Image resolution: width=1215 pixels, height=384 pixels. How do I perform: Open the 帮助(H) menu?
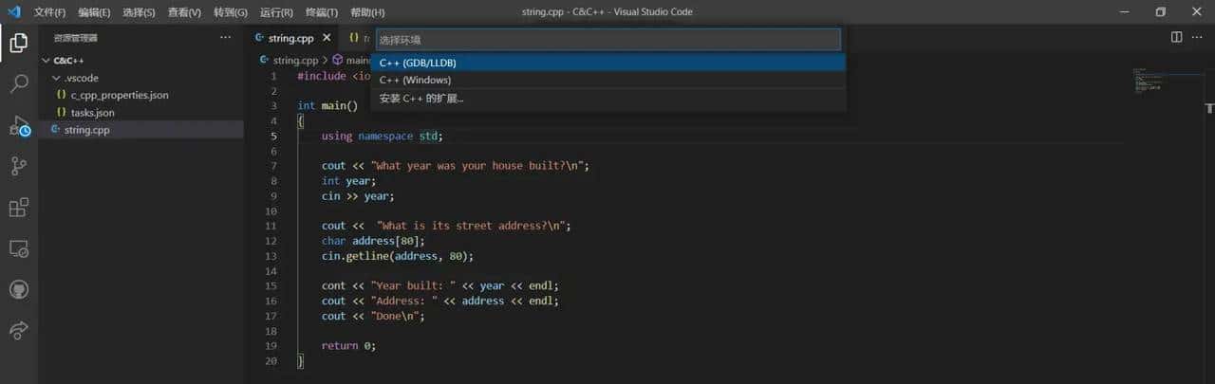click(367, 12)
